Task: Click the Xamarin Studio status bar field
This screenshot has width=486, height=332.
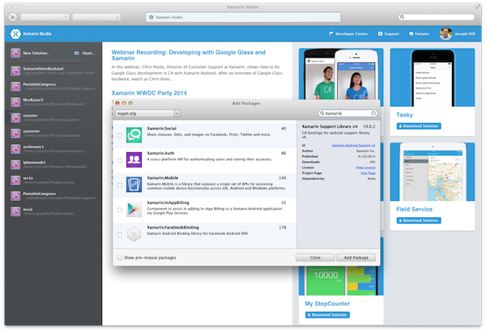Action: [x=243, y=17]
